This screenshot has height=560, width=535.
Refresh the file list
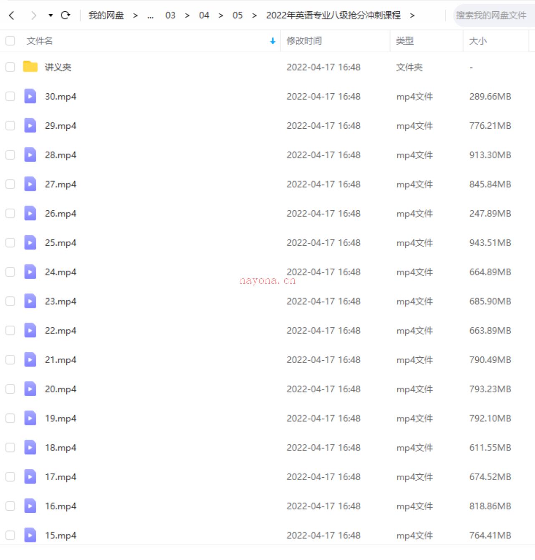click(x=66, y=15)
